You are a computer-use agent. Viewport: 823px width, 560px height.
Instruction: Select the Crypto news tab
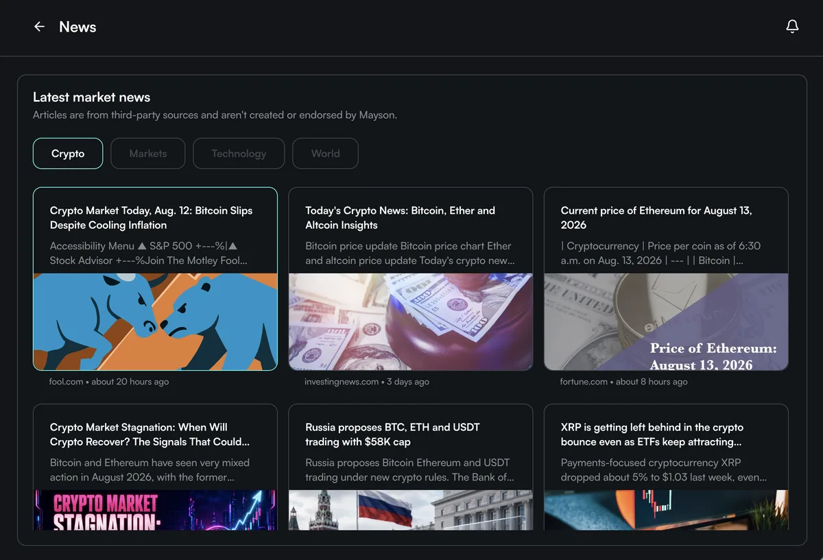tap(68, 154)
